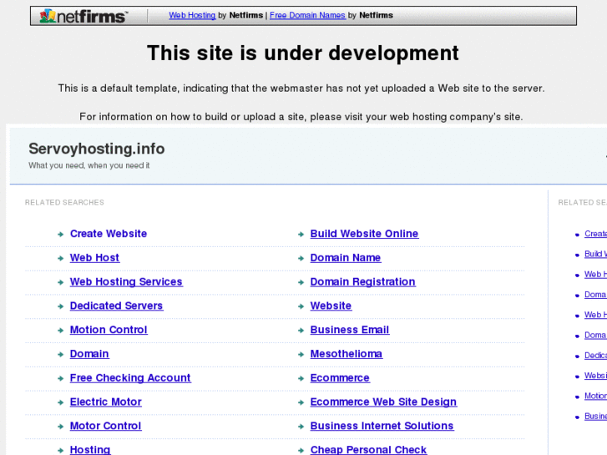Open the Business Internet Solutions link

coord(382,426)
